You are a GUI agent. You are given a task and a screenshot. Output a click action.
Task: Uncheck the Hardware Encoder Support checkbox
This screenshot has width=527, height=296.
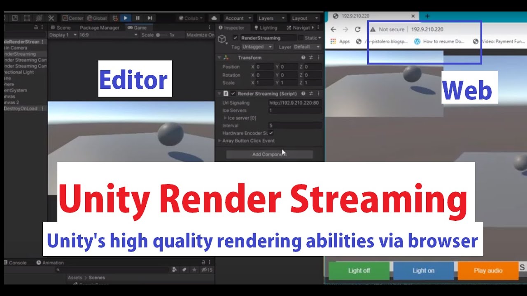tap(271, 133)
